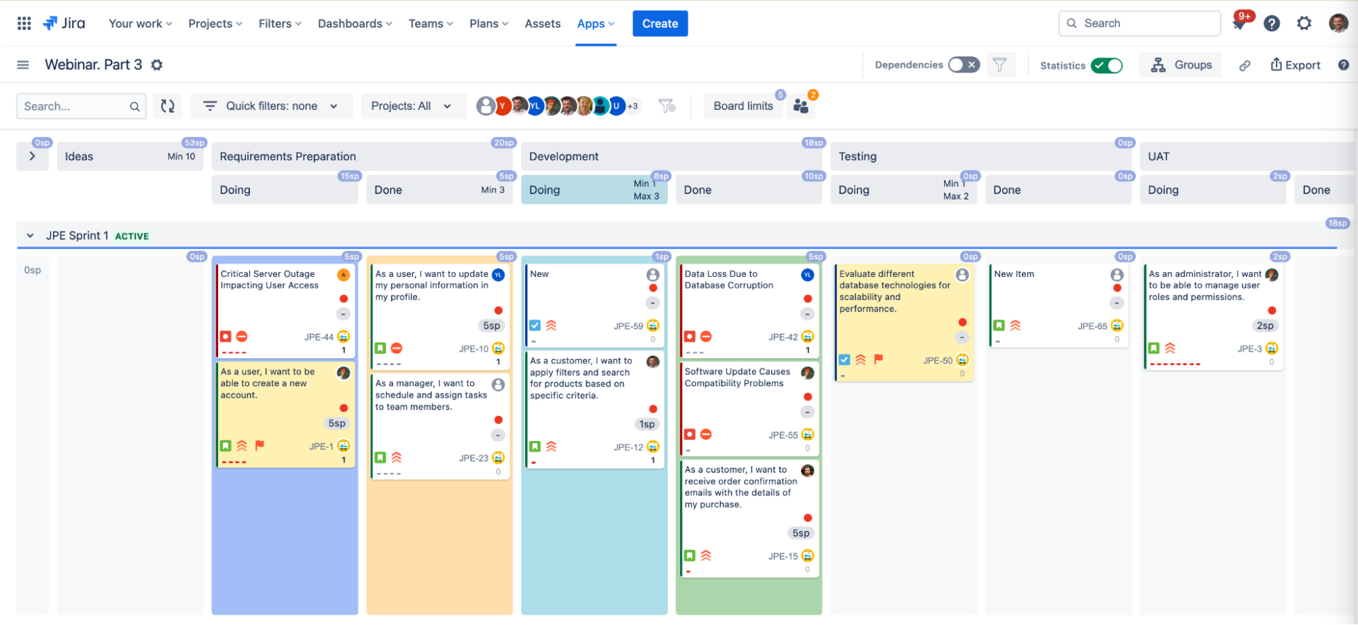Click the copy link icon near Export

point(1245,65)
